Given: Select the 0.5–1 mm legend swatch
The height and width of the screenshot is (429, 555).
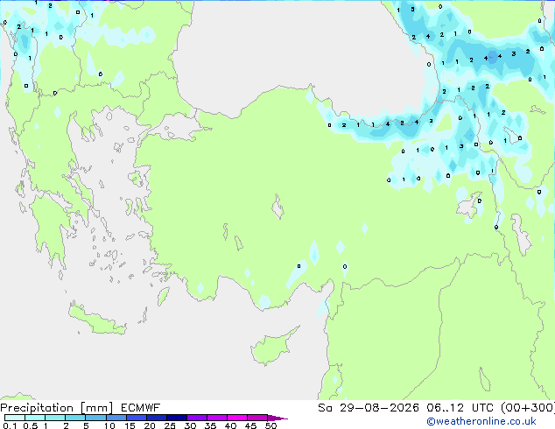Looking at the screenshot, I should [x=35, y=418].
